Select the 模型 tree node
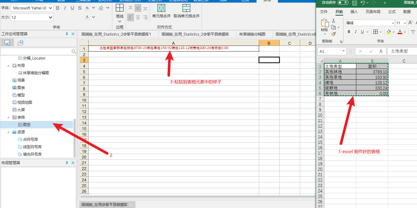The width and height of the screenshot is (417, 208). coord(21,95)
